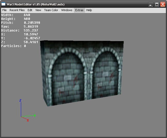This screenshot has height=138, width=167.
Task: Click the application icon in title bar
Action: point(3,4)
